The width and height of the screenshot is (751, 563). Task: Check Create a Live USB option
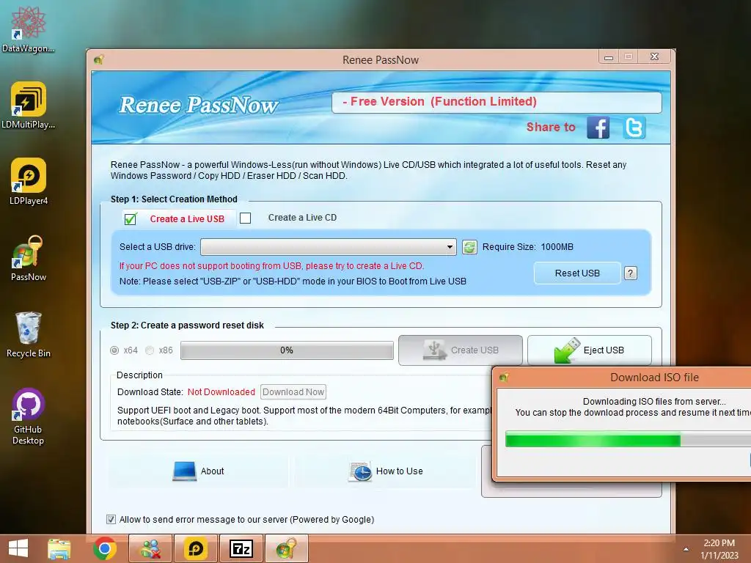(131, 219)
